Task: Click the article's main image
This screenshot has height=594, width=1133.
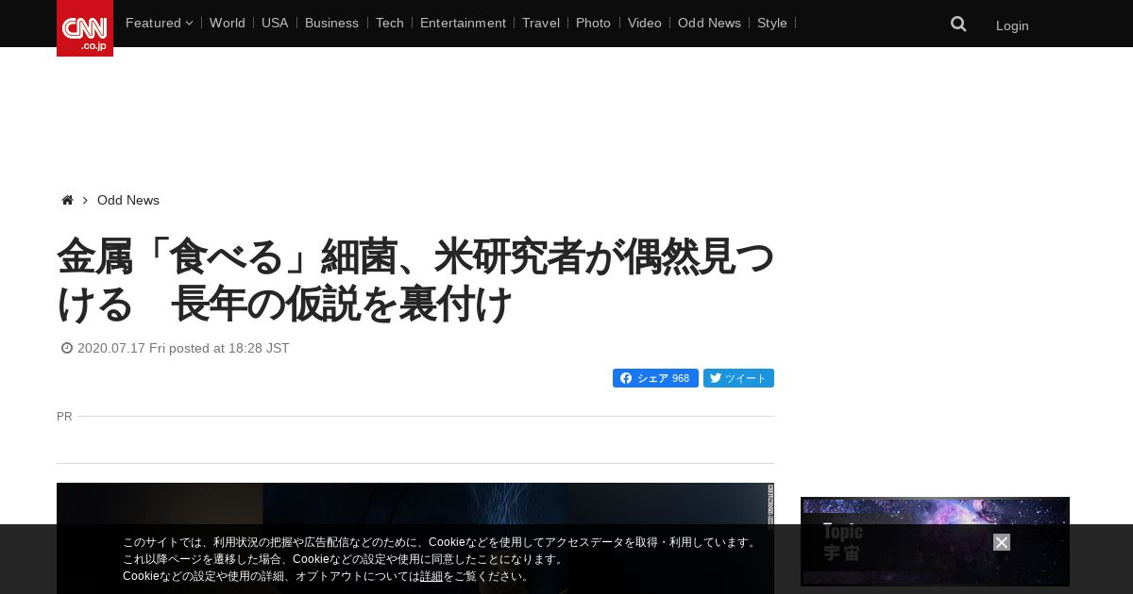Action: tap(415, 538)
